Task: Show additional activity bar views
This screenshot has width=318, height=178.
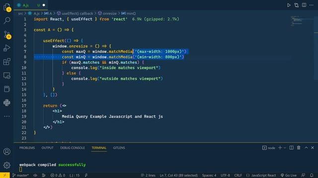Action: click(x=7, y=116)
